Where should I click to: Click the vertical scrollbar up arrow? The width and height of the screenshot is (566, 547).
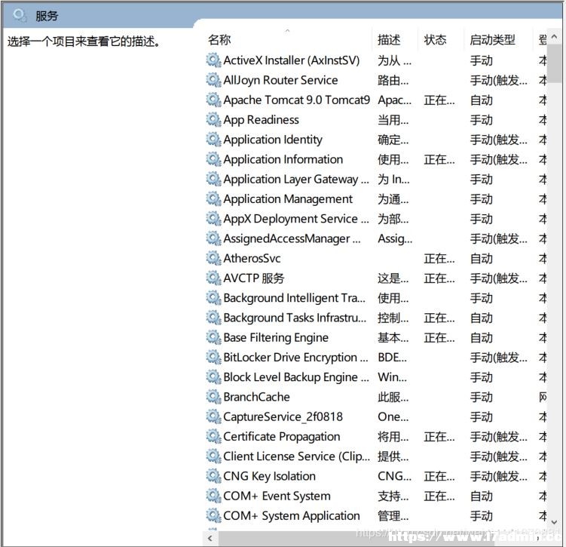pos(555,36)
